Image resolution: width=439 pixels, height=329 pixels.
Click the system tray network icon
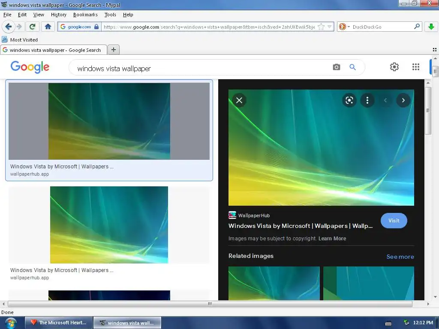coord(406,323)
